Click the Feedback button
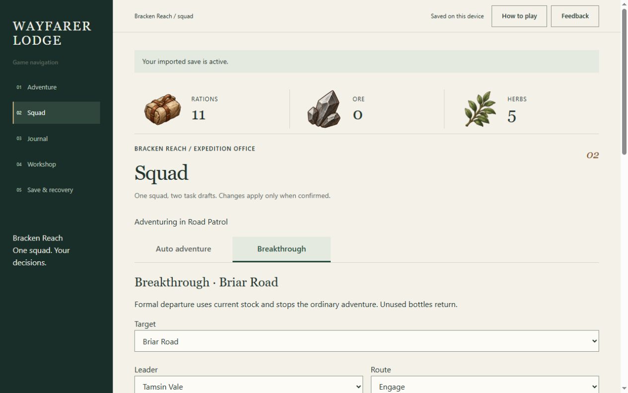Image resolution: width=628 pixels, height=393 pixels. click(x=575, y=16)
